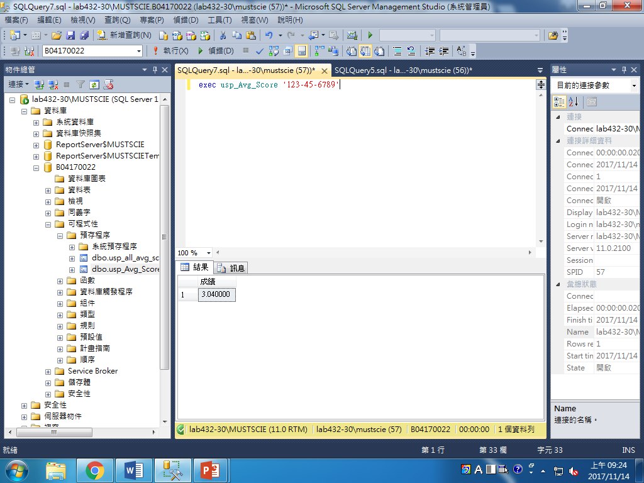Sort properties alphabetically with A-Z icon
Image resolution: width=644 pixels, height=483 pixels.
click(573, 102)
